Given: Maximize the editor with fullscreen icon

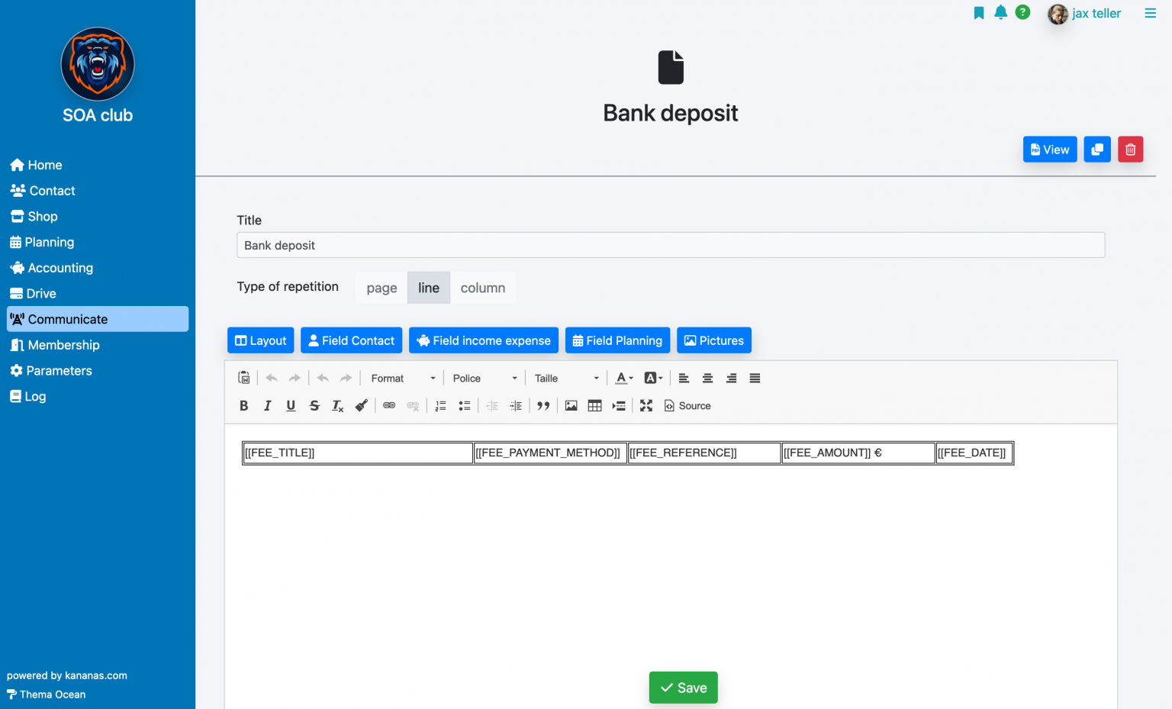Looking at the screenshot, I should [646, 406].
